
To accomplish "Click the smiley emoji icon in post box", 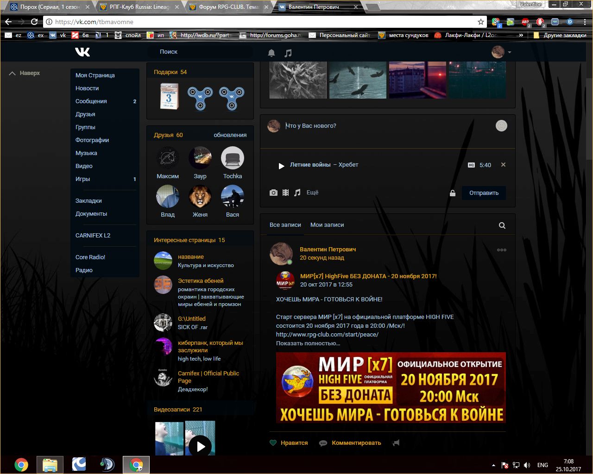I will pos(501,125).
